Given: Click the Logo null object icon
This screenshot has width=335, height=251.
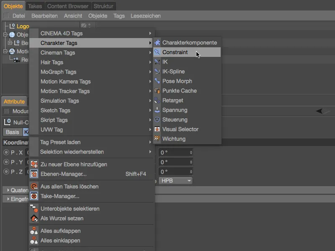Looking at the screenshot, I should tap(12, 26).
